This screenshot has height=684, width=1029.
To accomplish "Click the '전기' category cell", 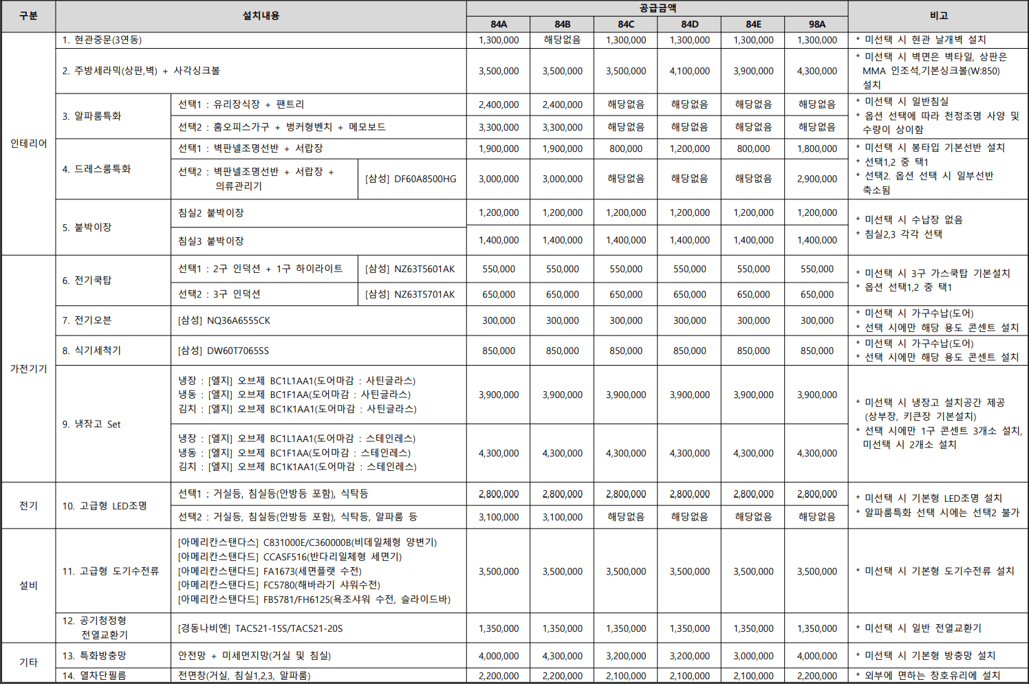I will click(x=28, y=505).
